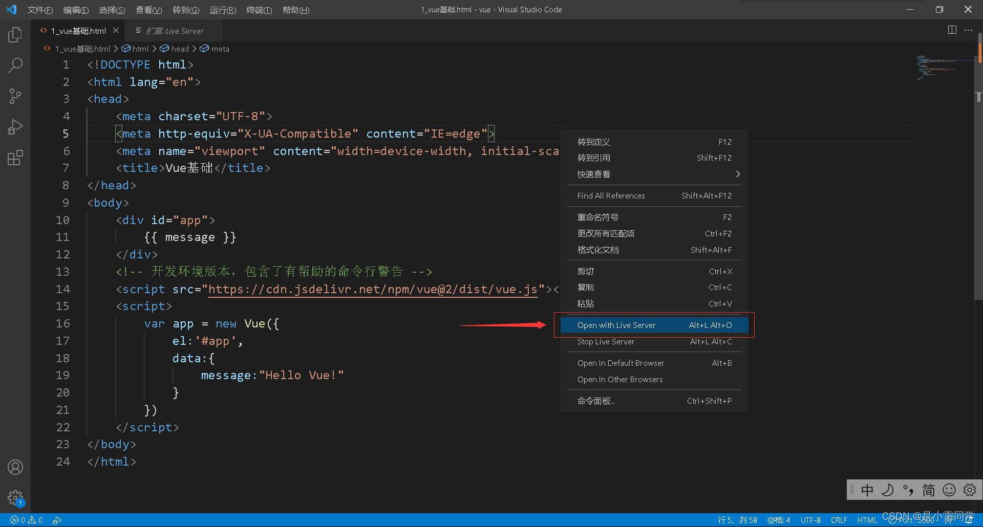Click line number 14 in gutter
The width and height of the screenshot is (983, 527).
point(63,289)
